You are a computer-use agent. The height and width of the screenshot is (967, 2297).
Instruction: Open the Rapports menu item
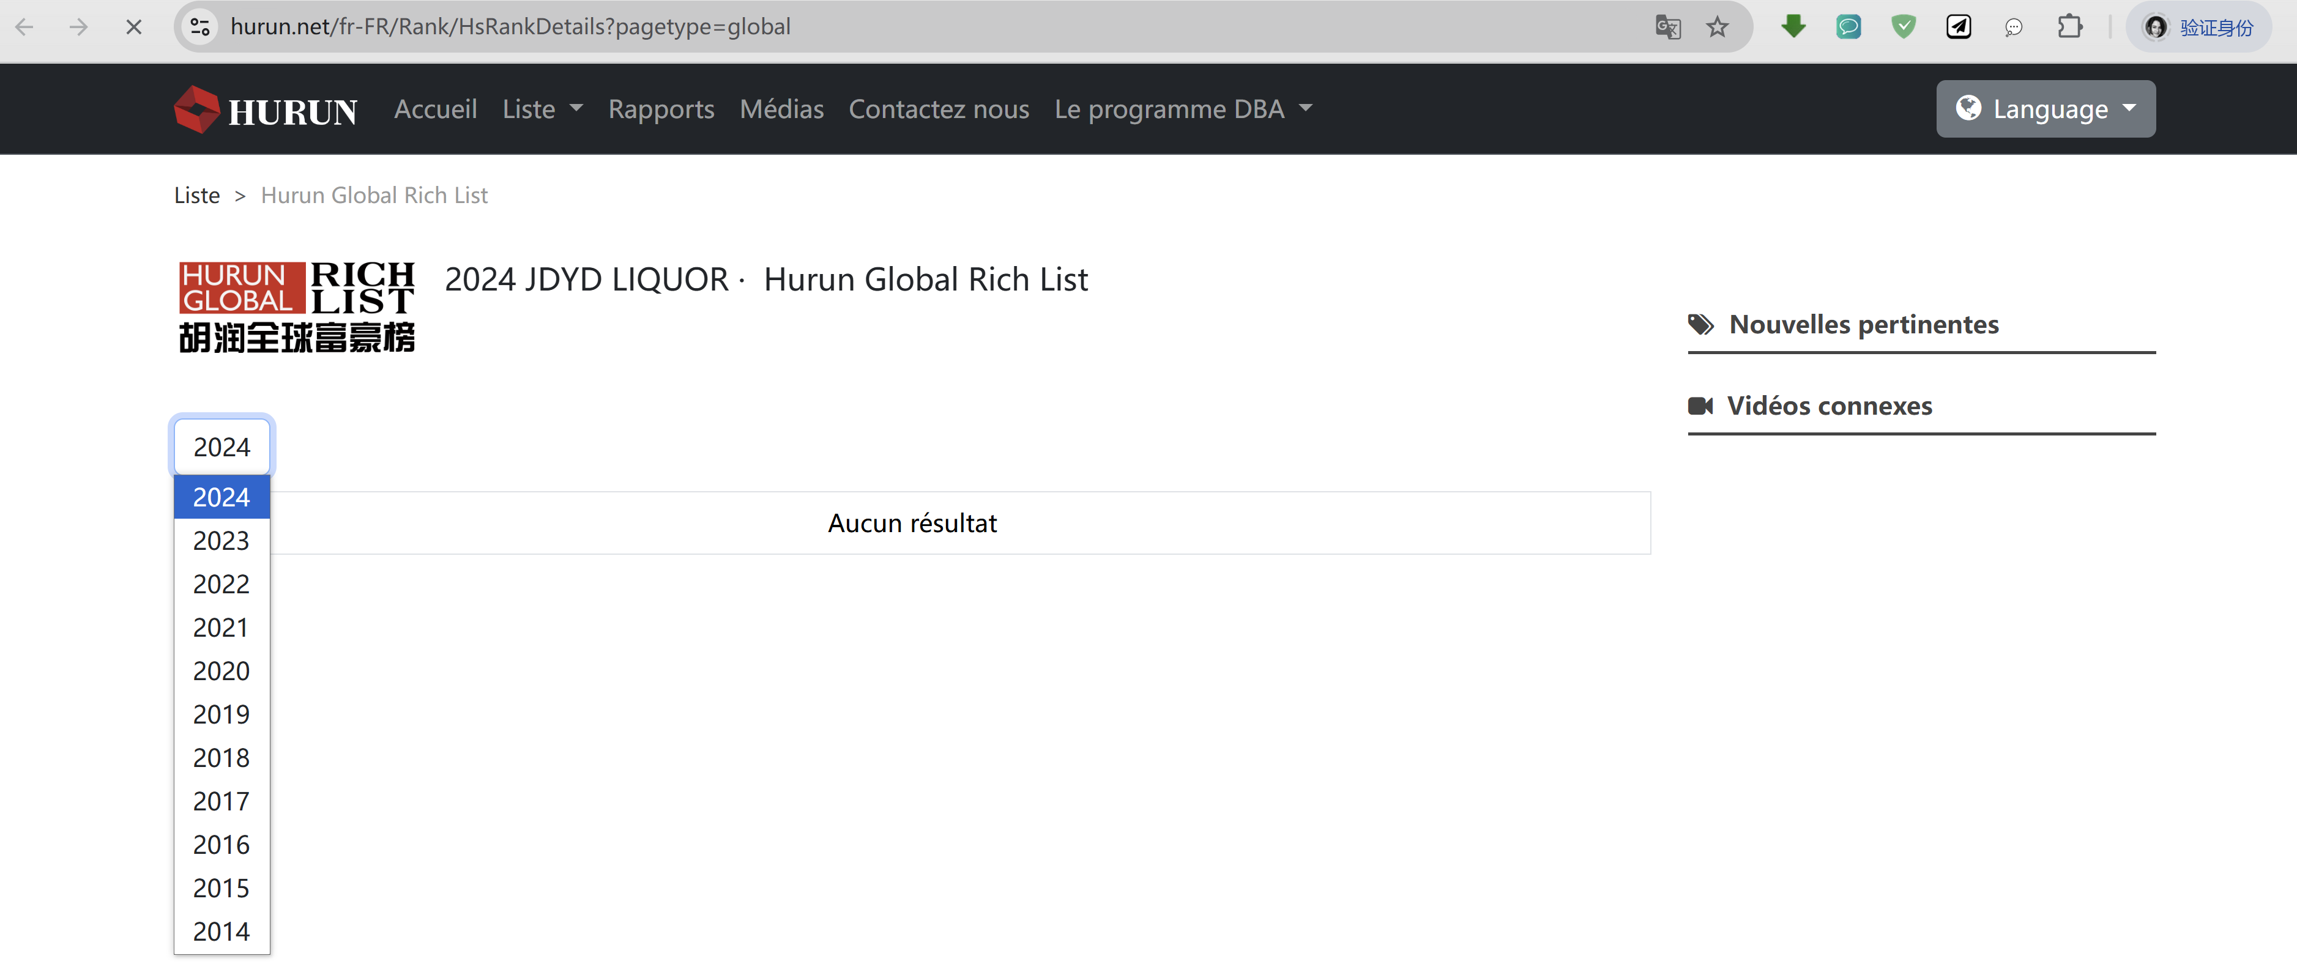pos(661,109)
